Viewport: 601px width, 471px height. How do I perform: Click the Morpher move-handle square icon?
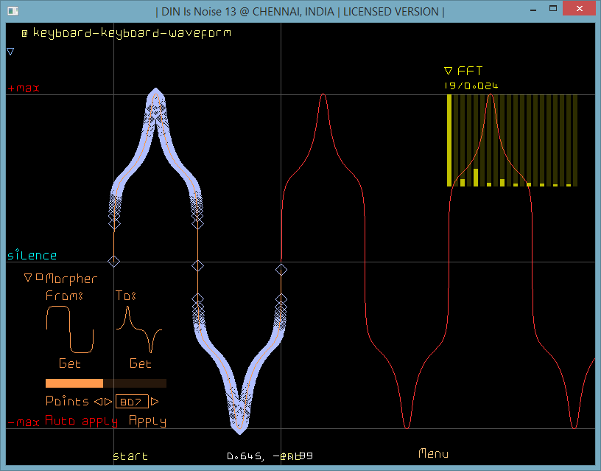(39, 278)
